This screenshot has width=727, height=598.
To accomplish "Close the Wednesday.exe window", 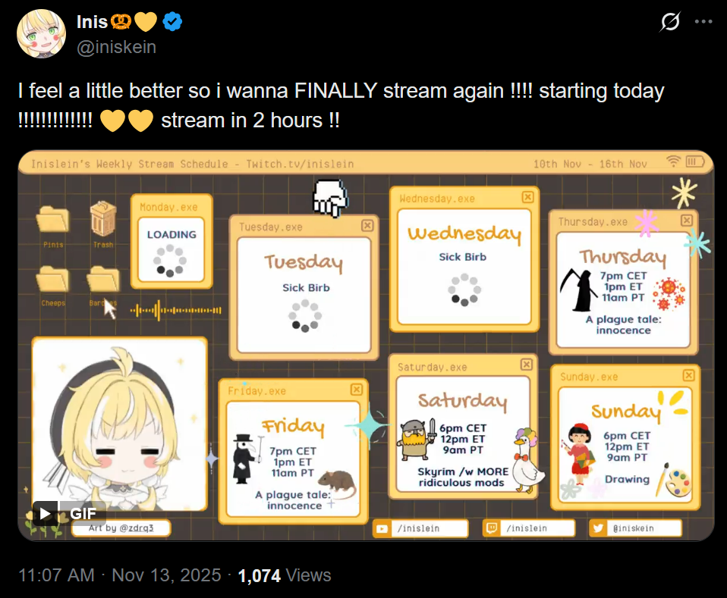I will (527, 197).
